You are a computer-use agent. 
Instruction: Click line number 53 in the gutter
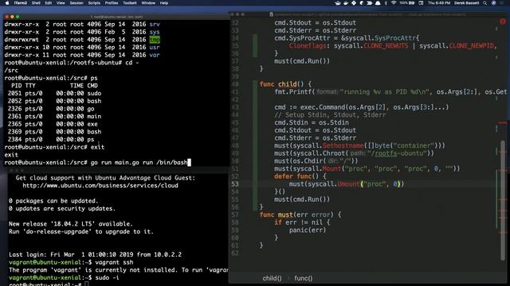click(x=235, y=184)
